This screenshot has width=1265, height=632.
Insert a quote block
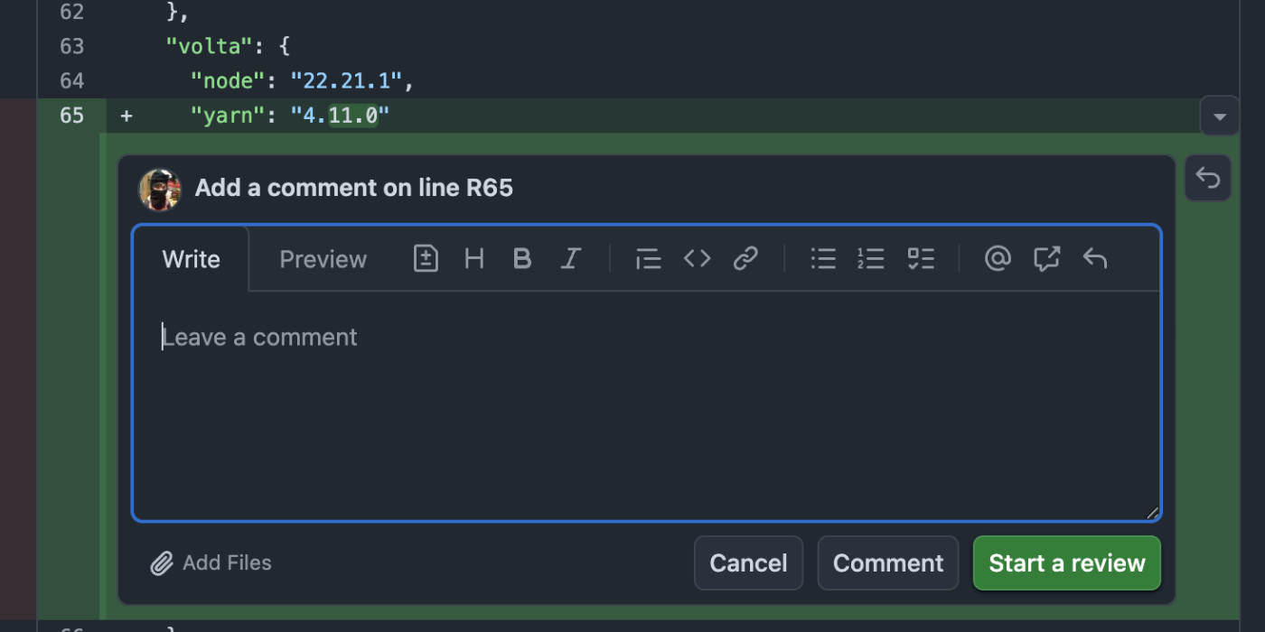pyautogui.click(x=648, y=259)
